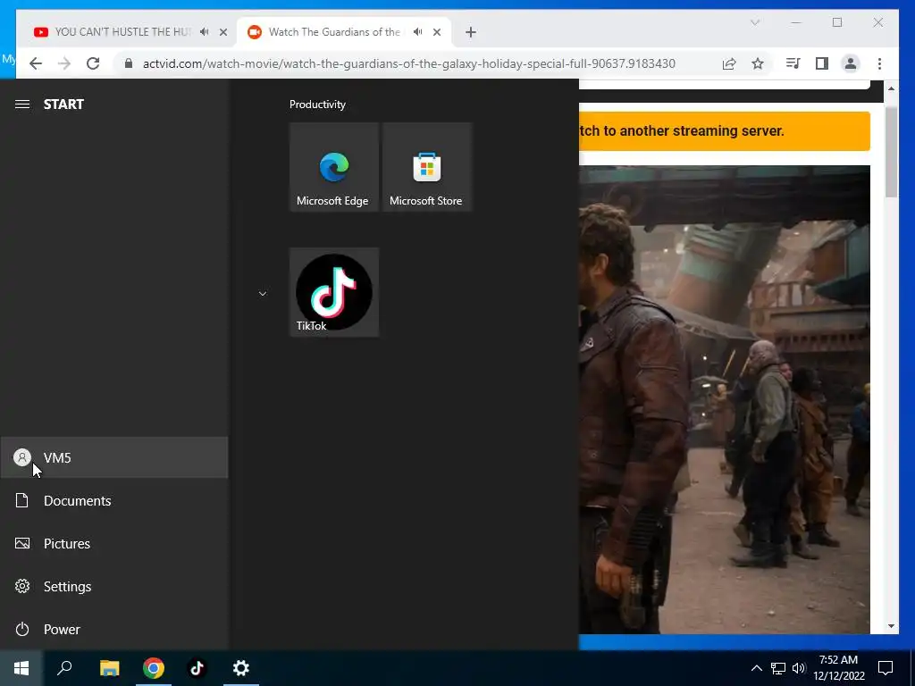The width and height of the screenshot is (915, 686).
Task: Open the Chrome profile avatar
Action: click(851, 63)
